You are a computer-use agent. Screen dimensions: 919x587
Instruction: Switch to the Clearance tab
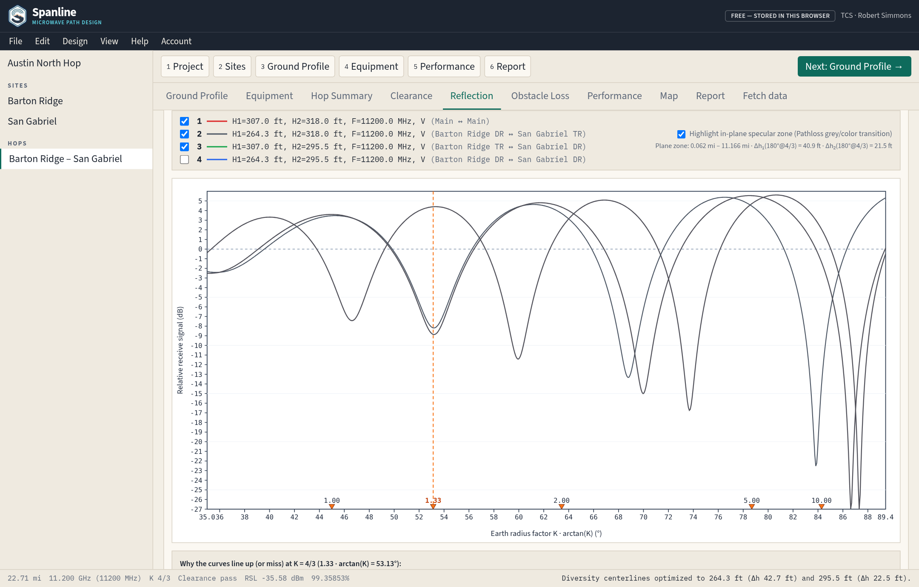click(x=411, y=96)
